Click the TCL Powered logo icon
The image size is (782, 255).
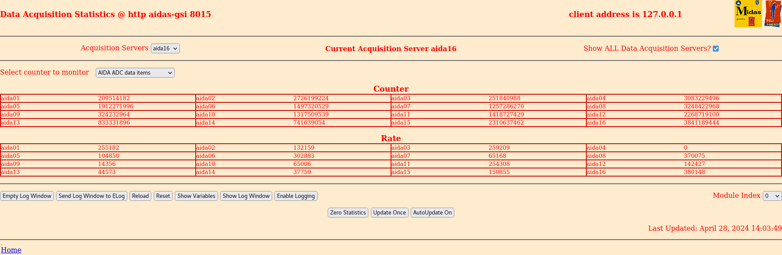coord(773,14)
